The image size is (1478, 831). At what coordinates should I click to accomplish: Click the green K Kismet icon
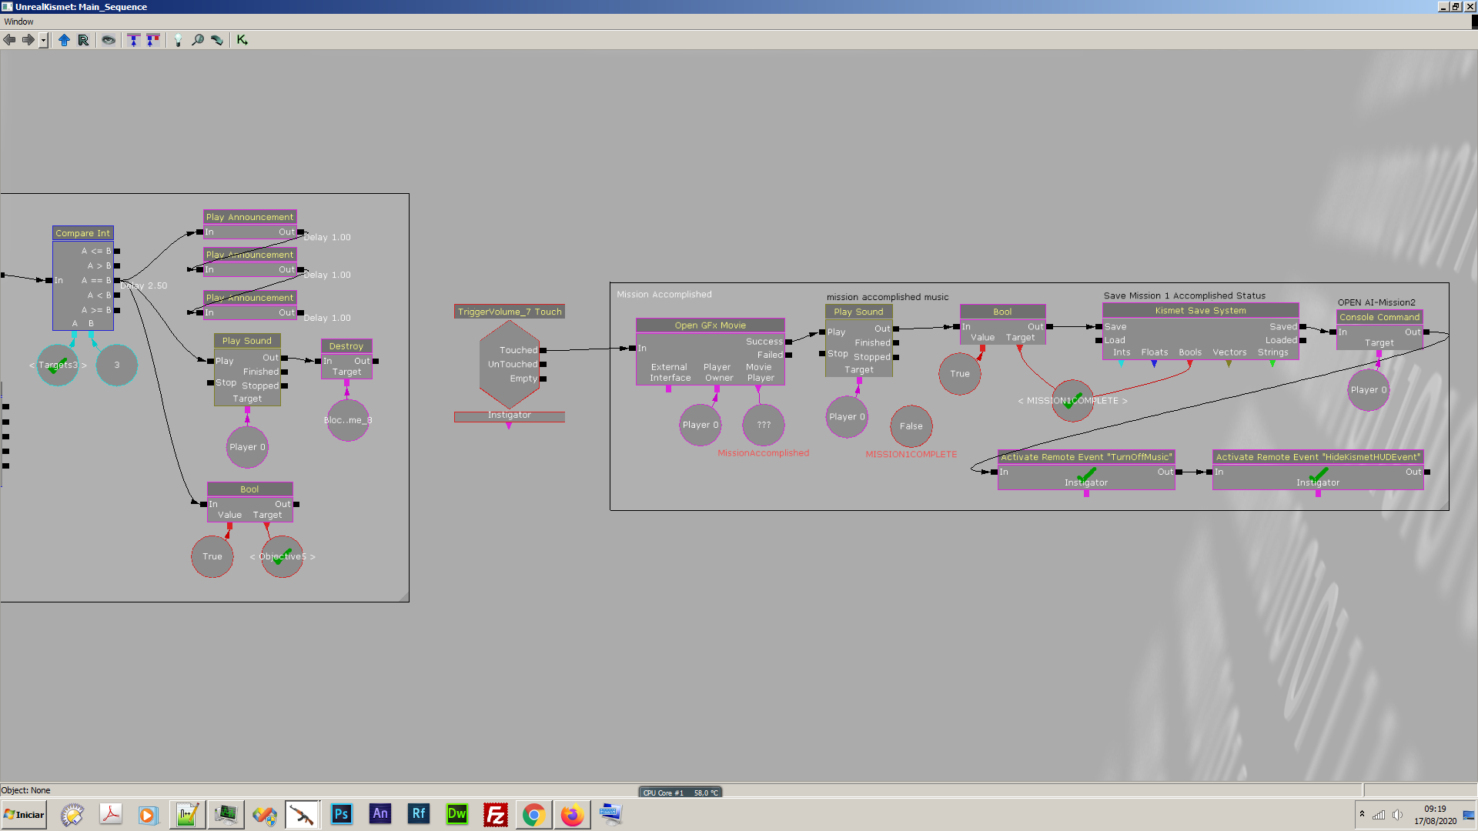[x=242, y=40]
